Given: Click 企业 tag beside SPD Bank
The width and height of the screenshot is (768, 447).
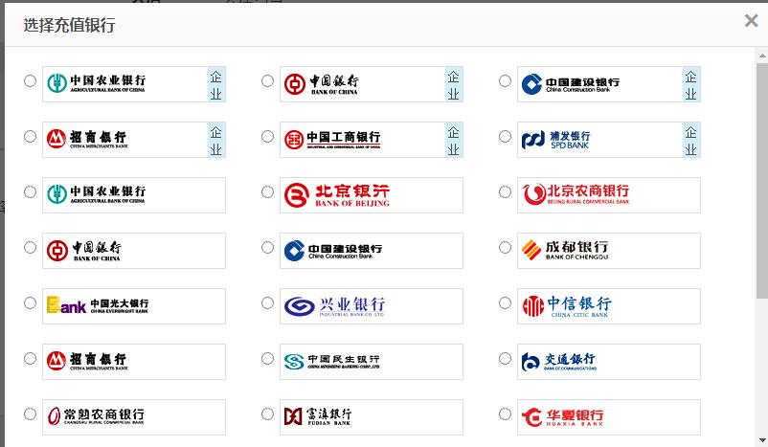Looking at the screenshot, I should tap(691, 140).
